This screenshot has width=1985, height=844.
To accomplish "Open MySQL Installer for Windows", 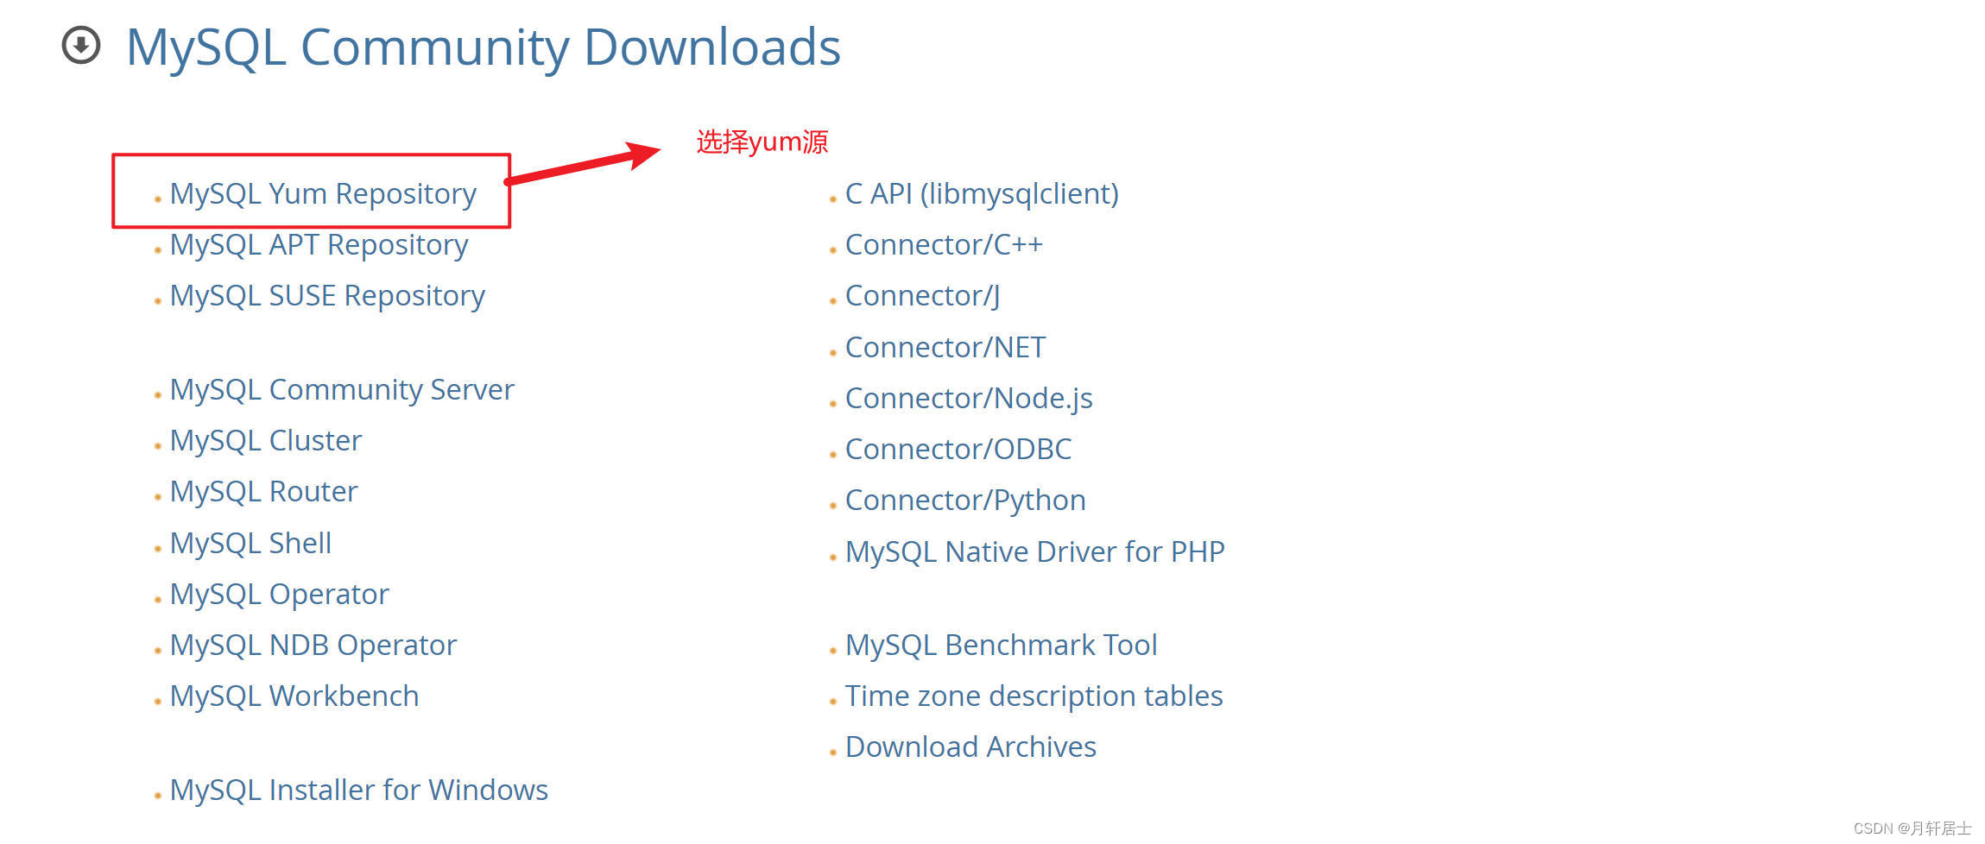I will pyautogui.click(x=359, y=790).
